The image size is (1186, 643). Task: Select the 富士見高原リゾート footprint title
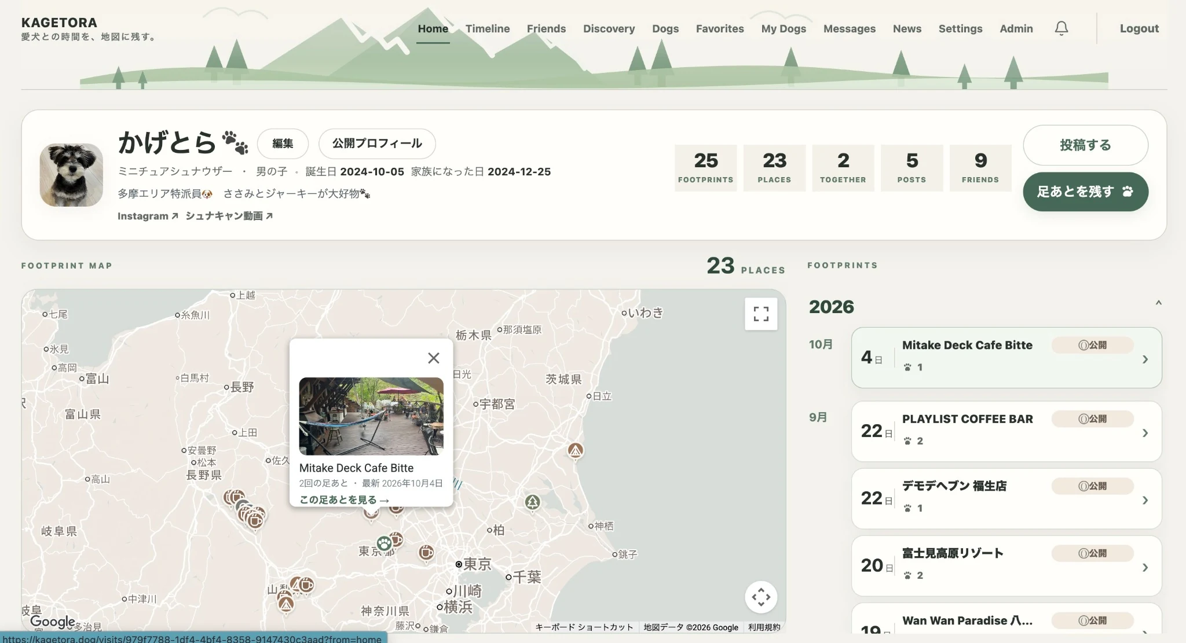pyautogui.click(x=953, y=553)
